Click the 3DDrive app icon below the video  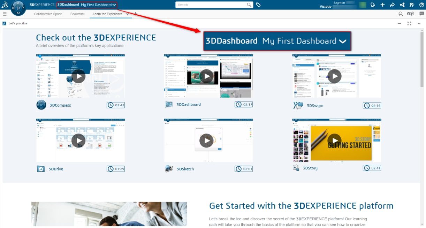41,169
